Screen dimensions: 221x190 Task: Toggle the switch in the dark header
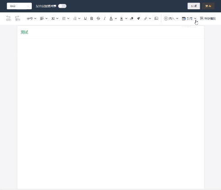[x=62, y=6]
